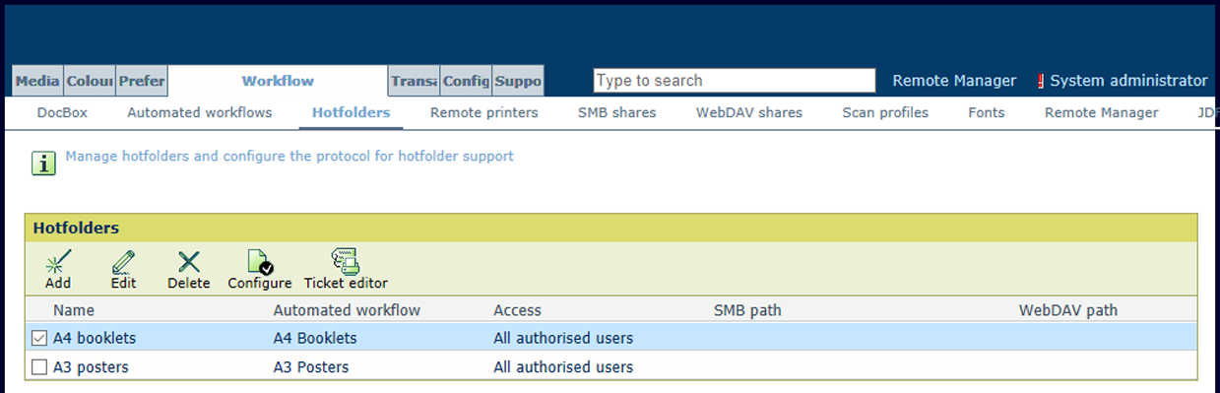
Task: Click the Delete X icon
Action: 188,263
